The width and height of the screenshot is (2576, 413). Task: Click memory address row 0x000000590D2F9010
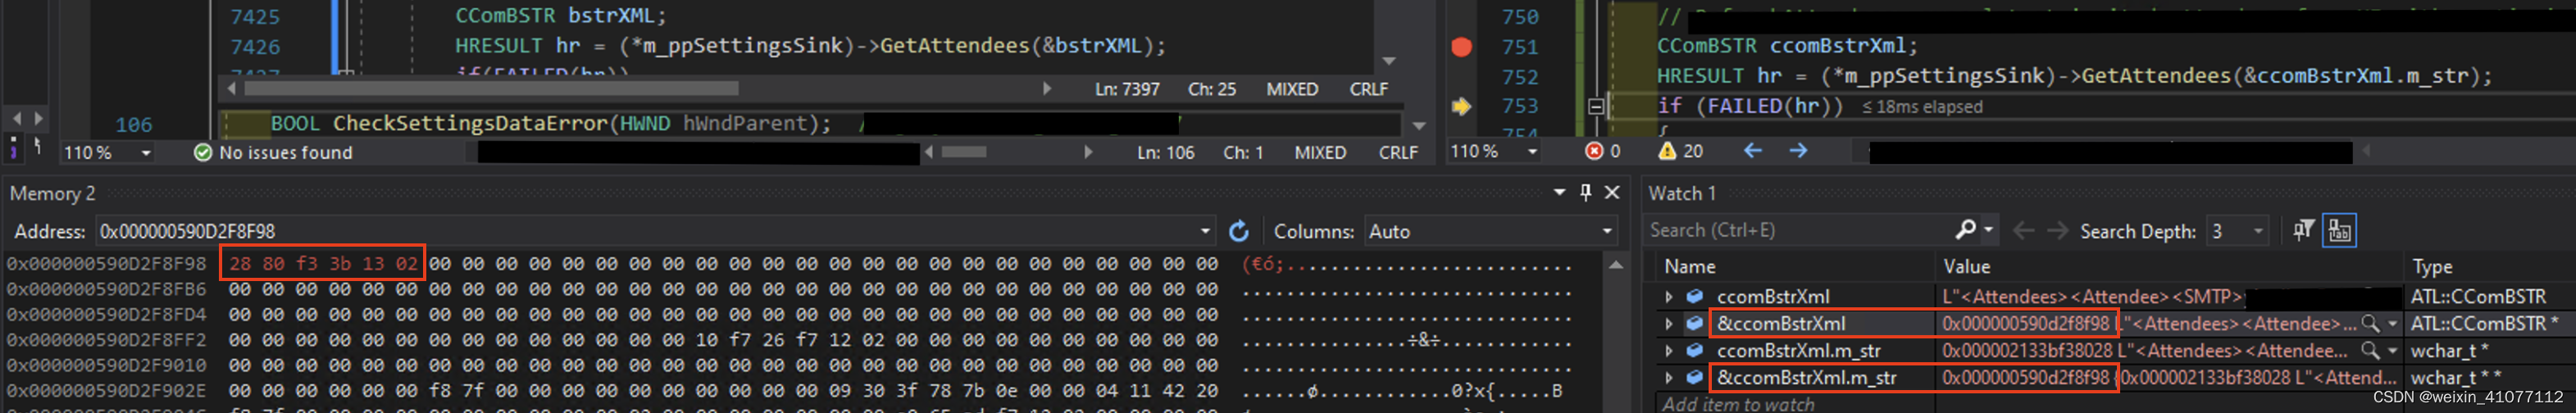coord(106,365)
